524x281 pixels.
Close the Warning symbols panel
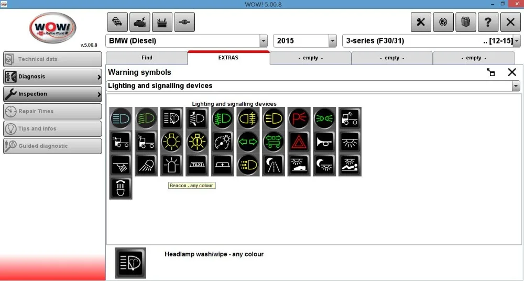tap(512, 72)
